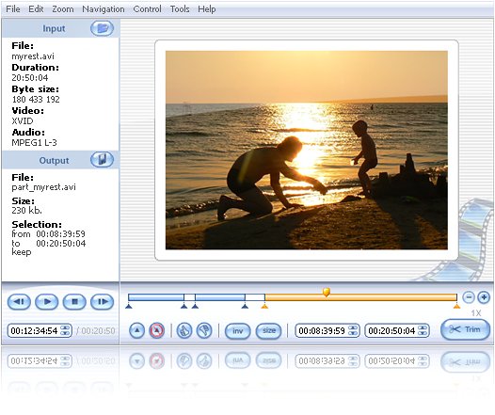Click the orange selection end marker
The image size is (495, 415).
(x=456, y=306)
